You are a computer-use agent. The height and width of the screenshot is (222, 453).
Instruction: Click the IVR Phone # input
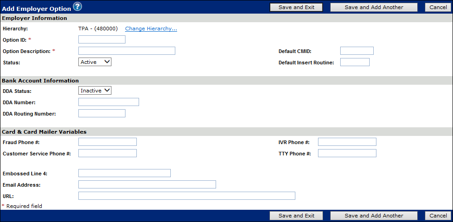pos(347,142)
